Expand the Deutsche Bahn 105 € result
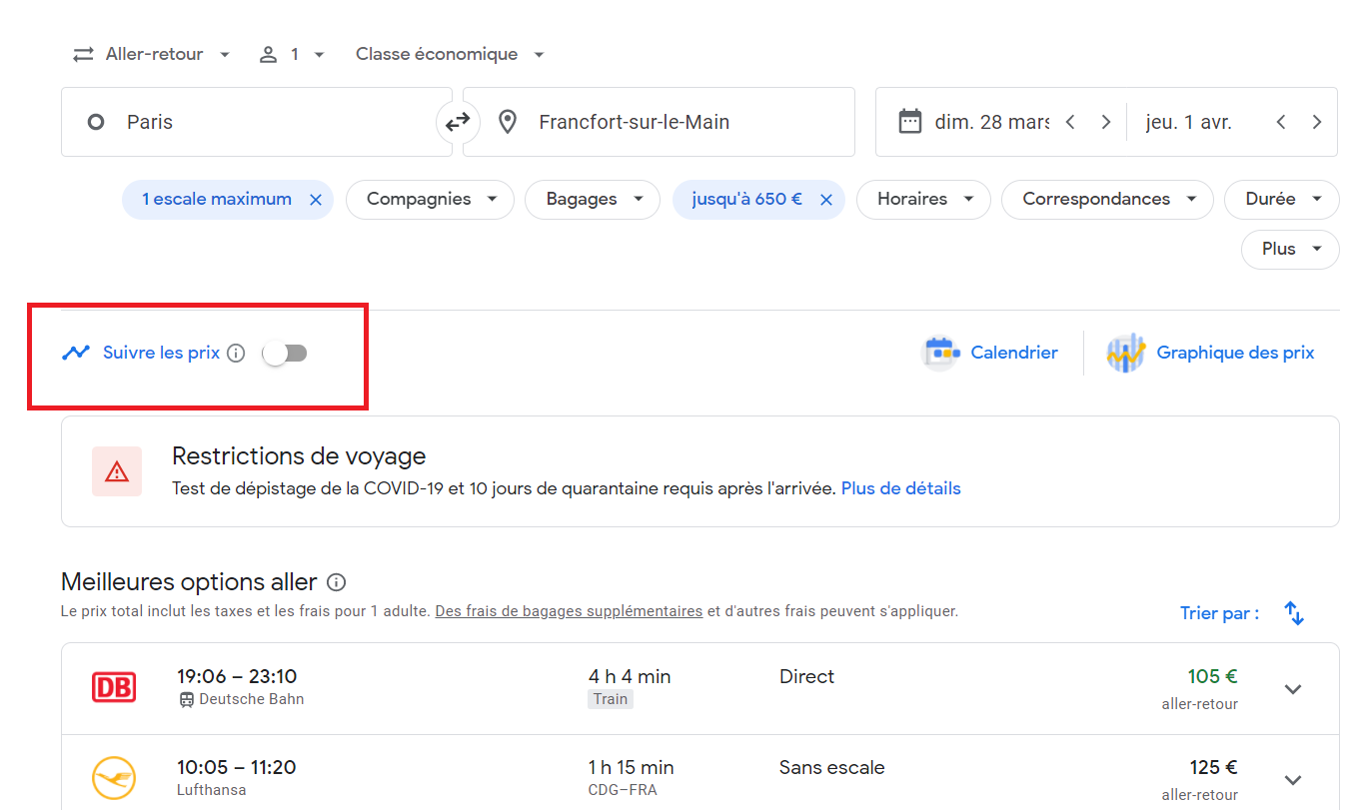The width and height of the screenshot is (1359, 810). pos(1293,689)
